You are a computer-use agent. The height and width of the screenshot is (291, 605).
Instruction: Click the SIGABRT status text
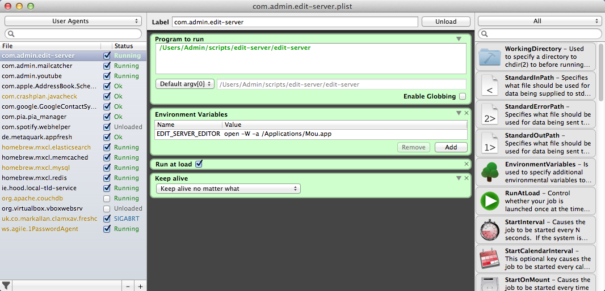(127, 219)
